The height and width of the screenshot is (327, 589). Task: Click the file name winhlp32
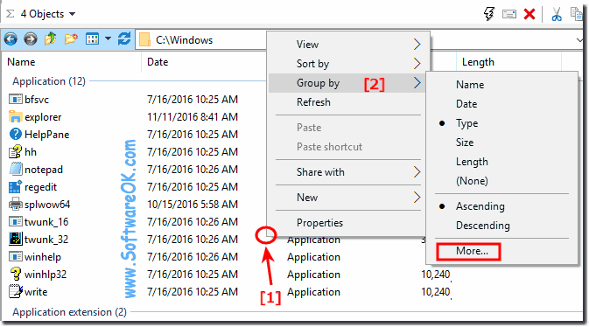point(46,275)
